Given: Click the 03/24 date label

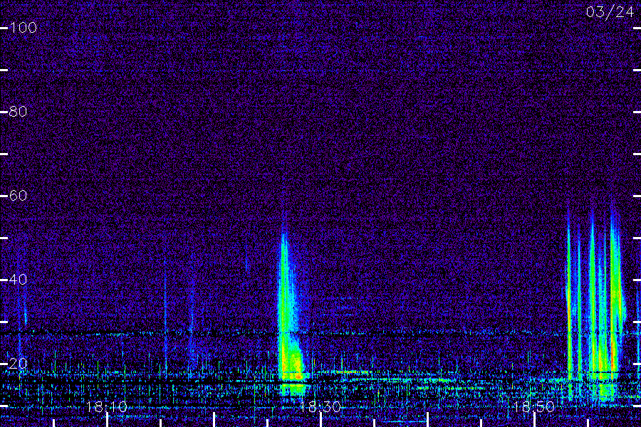Looking at the screenshot, I should [610, 12].
